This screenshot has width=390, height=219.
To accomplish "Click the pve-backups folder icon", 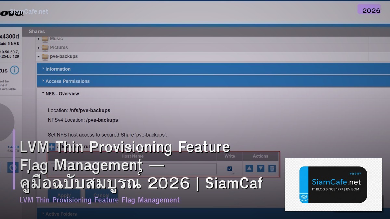I will click(x=45, y=56).
